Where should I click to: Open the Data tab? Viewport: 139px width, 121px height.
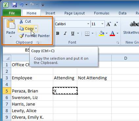pos(123,13)
